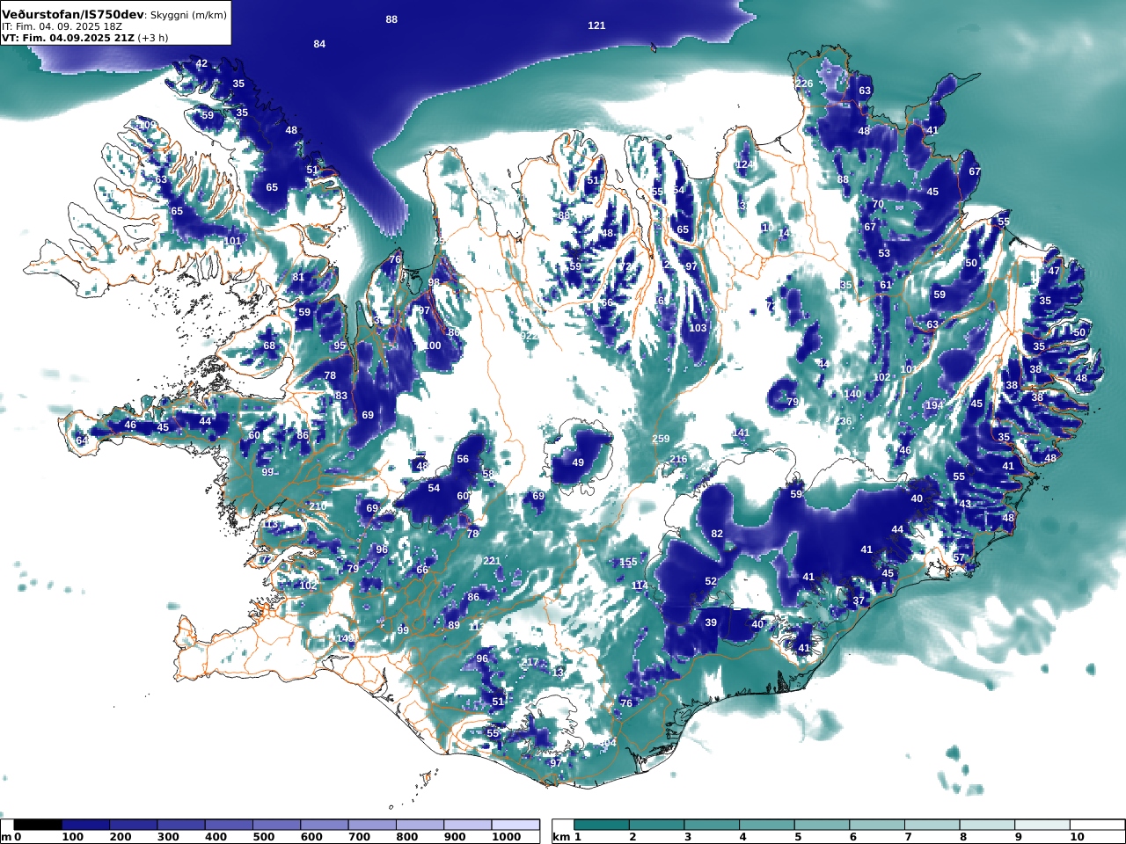
Task: Click the '10' label on the km legend
Action: [1077, 837]
